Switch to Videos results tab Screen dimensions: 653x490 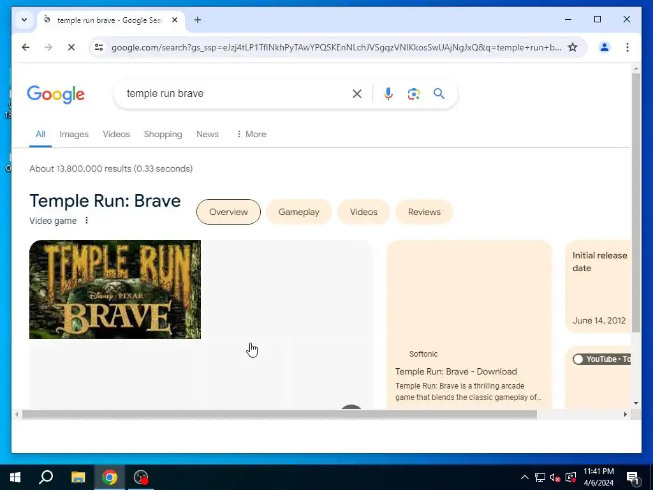tap(116, 134)
